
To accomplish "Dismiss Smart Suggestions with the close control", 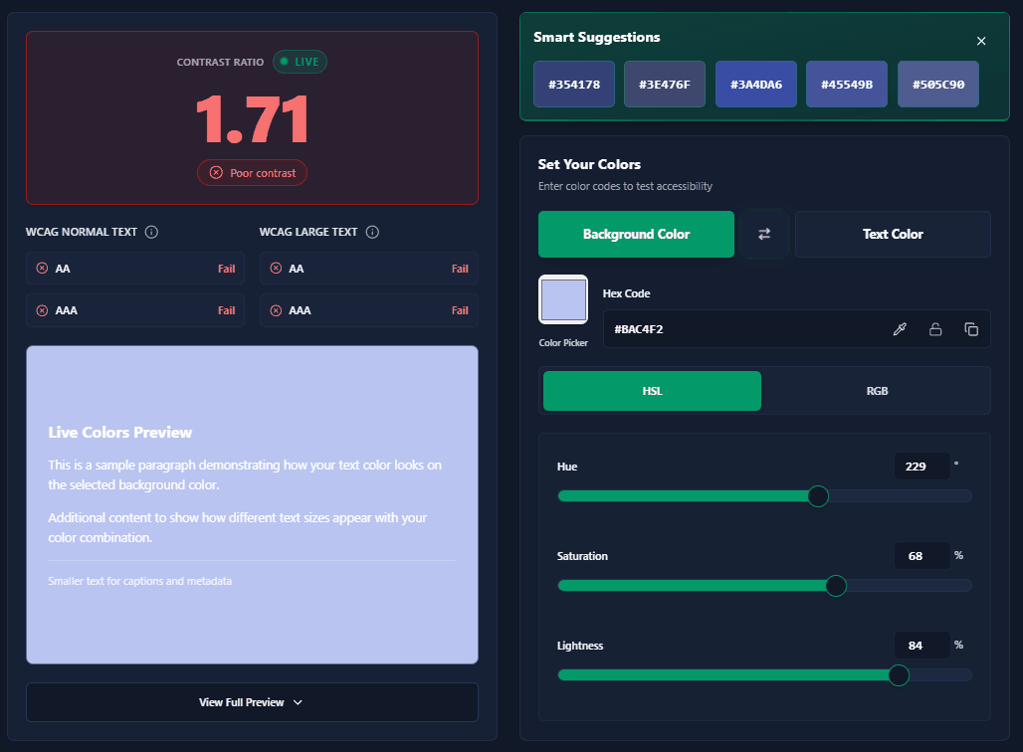I will click(981, 41).
